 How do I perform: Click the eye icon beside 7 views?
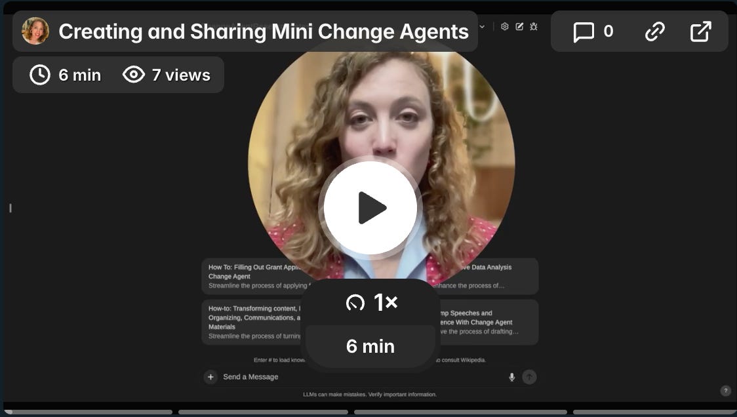(134, 75)
